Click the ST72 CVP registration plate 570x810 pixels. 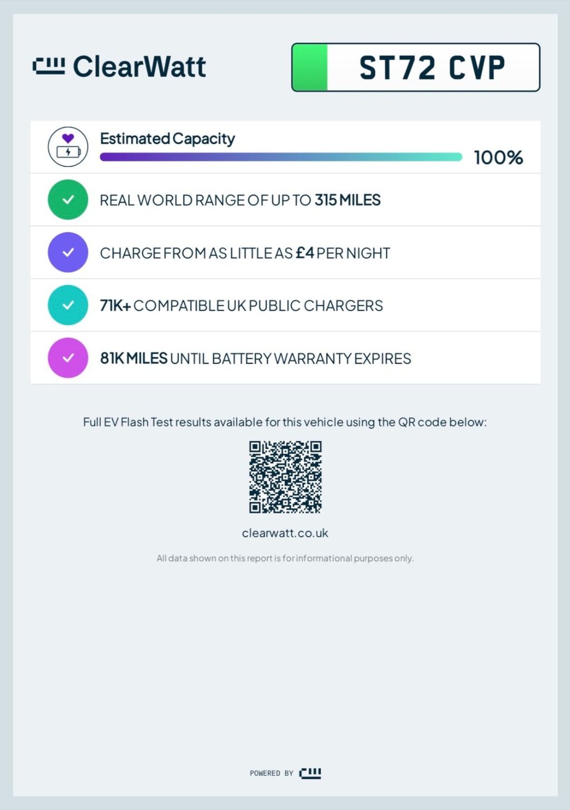432,68
